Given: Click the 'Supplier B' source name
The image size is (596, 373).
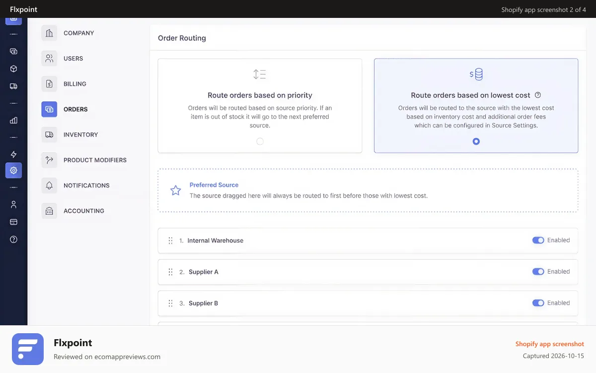Looking at the screenshot, I should [x=204, y=303].
